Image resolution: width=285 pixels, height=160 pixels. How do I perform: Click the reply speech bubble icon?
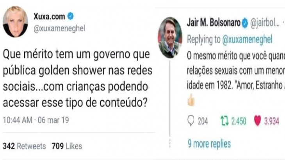(x=191, y=121)
